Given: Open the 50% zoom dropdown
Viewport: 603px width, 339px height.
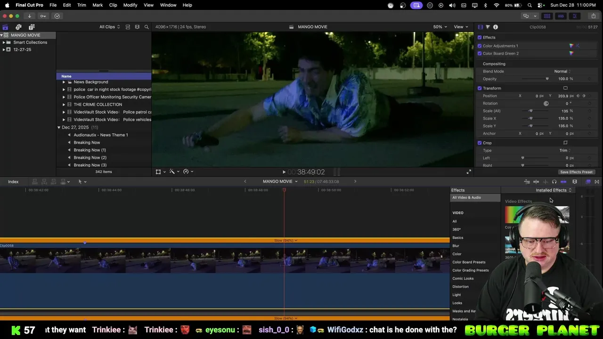Looking at the screenshot, I should pos(440,27).
